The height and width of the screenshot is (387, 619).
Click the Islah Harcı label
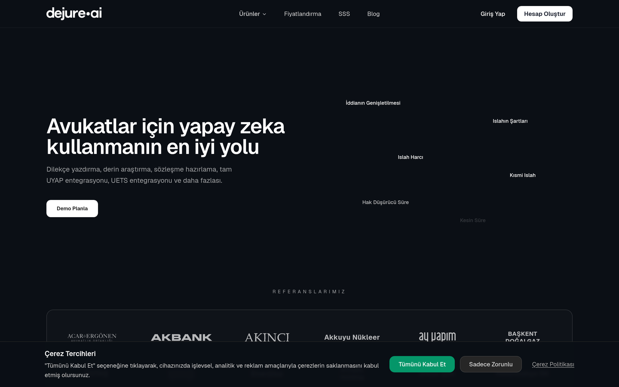(x=411, y=157)
